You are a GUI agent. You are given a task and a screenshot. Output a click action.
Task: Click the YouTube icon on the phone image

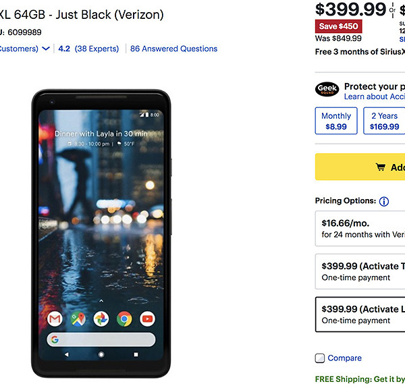click(x=147, y=318)
